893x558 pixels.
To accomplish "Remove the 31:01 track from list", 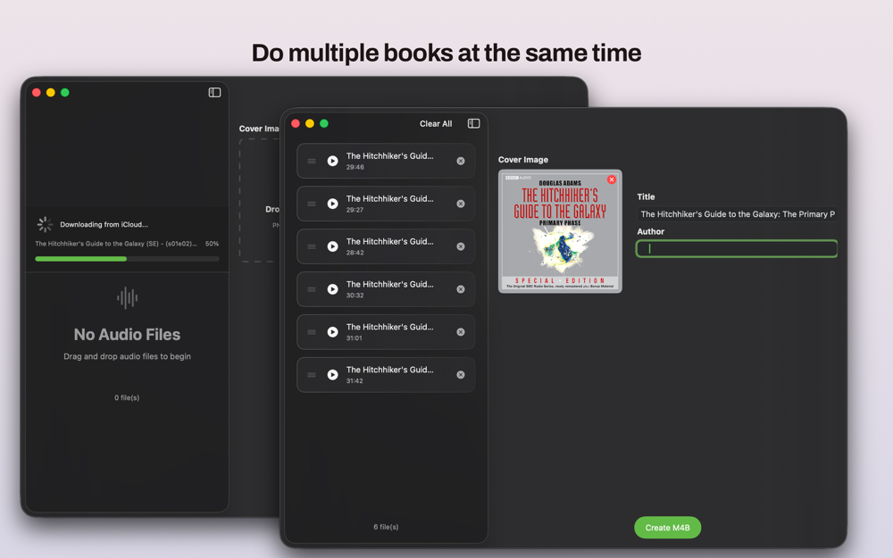I will click(x=461, y=332).
